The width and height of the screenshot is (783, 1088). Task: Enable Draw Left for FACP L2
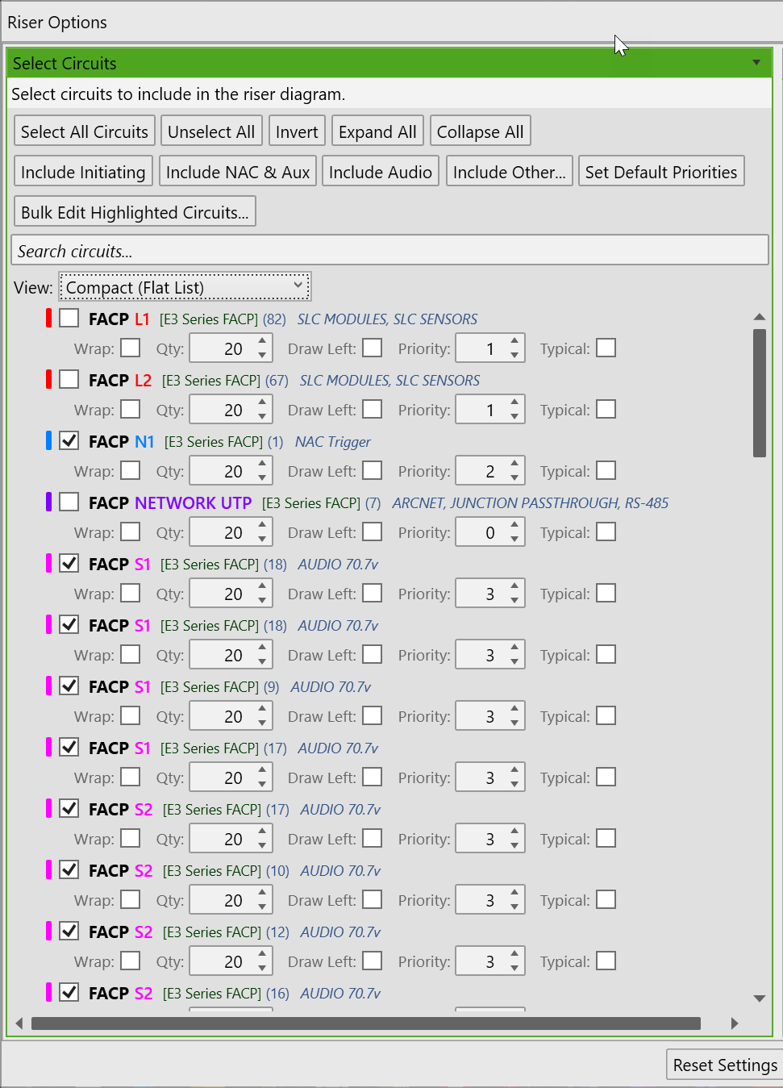373,409
